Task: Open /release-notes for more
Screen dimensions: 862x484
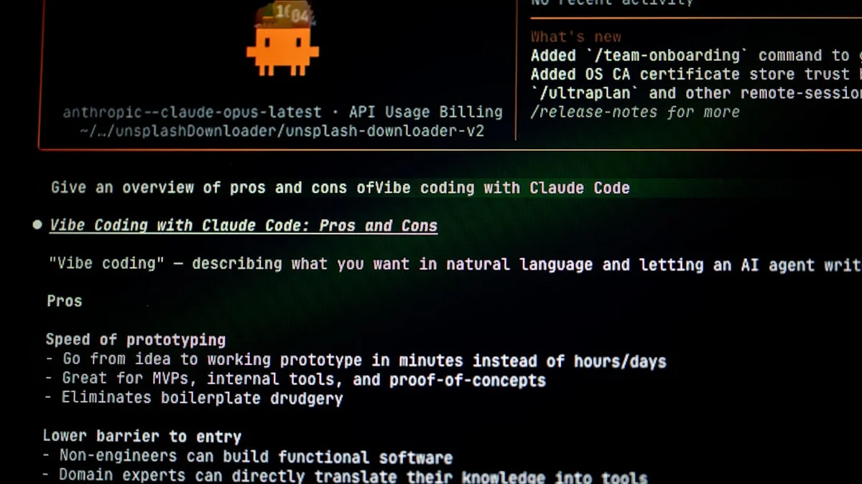Action: [635, 113]
